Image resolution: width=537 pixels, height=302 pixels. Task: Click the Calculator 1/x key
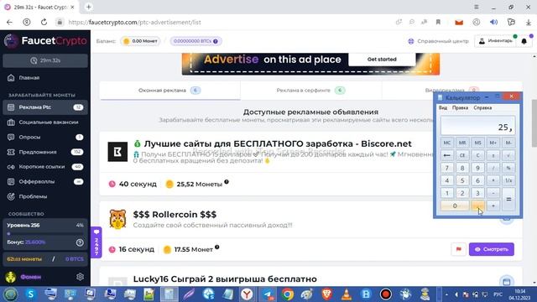coord(508,180)
